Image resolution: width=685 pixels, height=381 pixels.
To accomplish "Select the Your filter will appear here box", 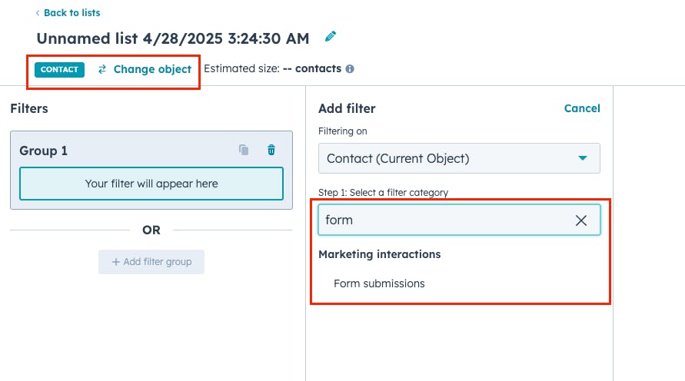I will click(x=151, y=184).
